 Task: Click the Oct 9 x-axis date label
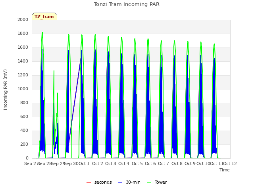click(190, 163)
